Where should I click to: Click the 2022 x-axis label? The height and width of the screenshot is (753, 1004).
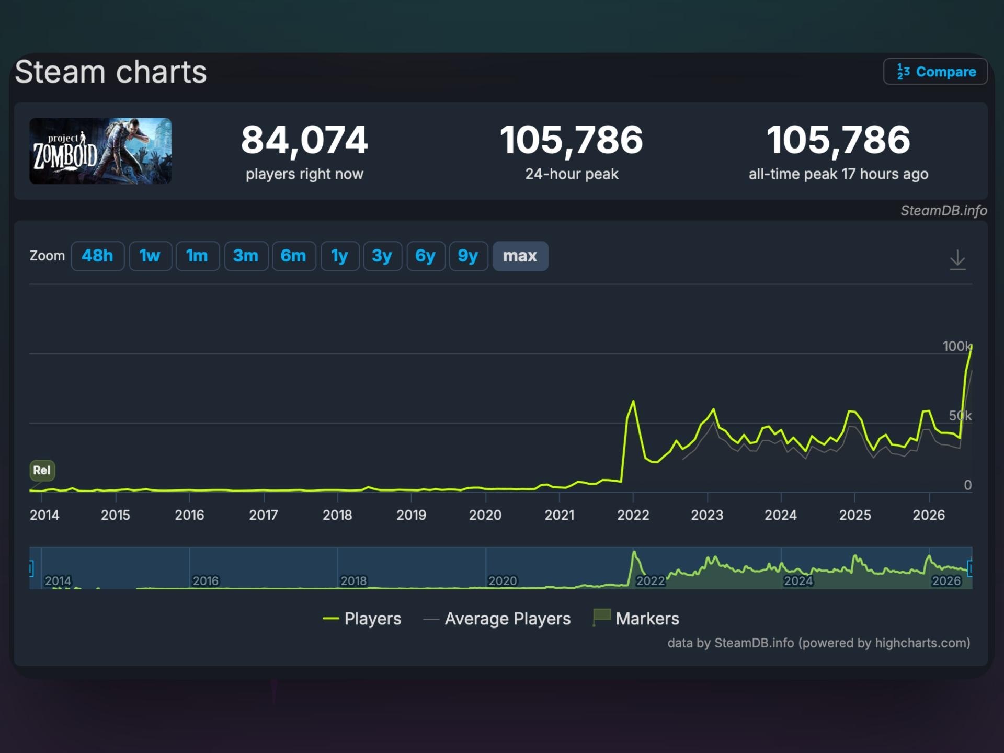point(633,515)
